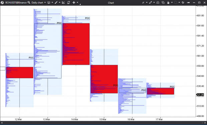
Task: Click the duplicate window icon
Action: pyautogui.click(x=163, y=3)
